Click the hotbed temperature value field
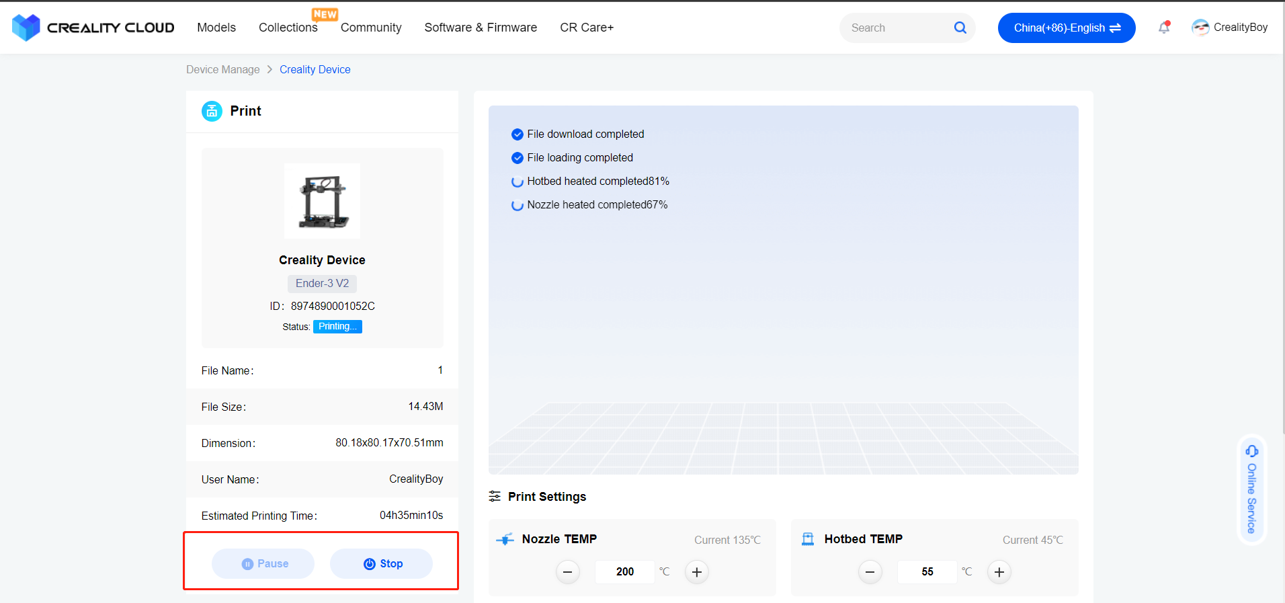This screenshot has height=603, width=1285. [x=927, y=572]
